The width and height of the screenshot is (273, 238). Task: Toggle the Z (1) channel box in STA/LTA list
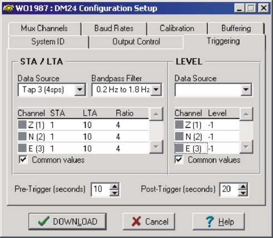coord(22,125)
